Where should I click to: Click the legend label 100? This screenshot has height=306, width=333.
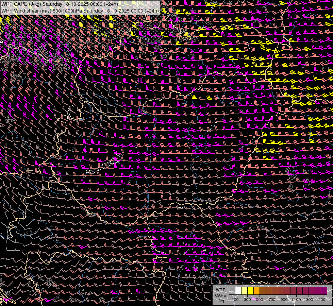(235, 300)
